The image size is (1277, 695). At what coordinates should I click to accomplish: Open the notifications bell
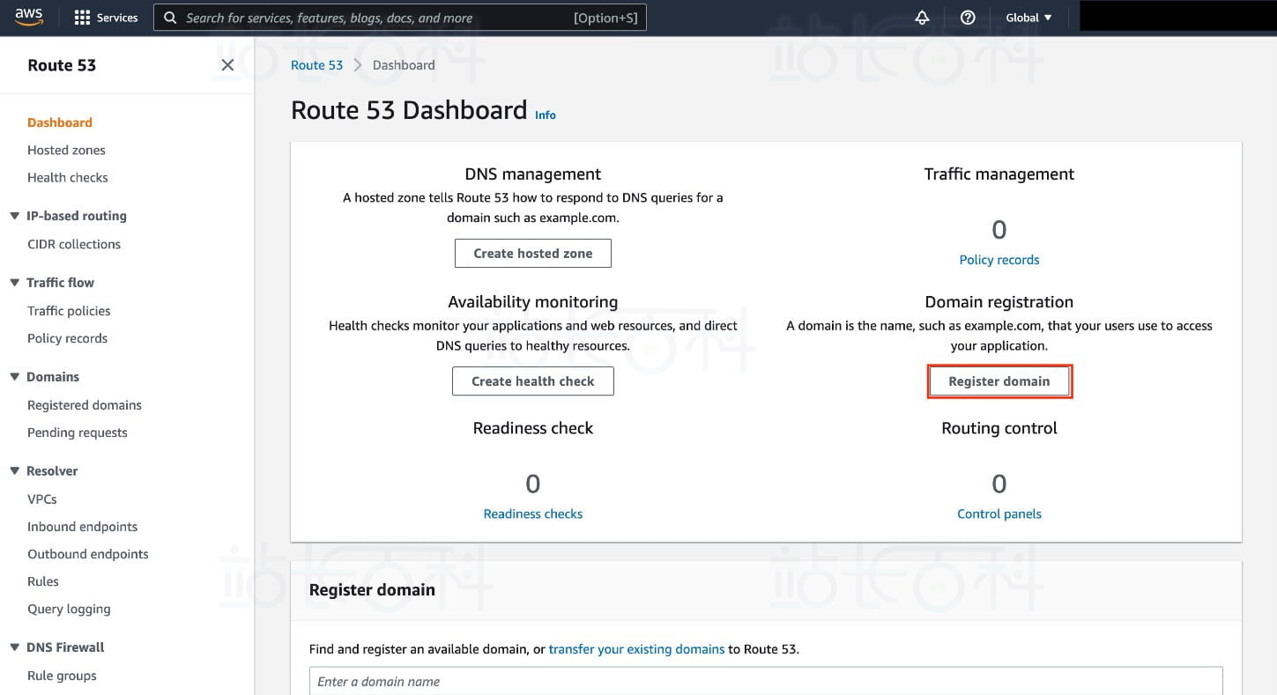[x=922, y=18]
